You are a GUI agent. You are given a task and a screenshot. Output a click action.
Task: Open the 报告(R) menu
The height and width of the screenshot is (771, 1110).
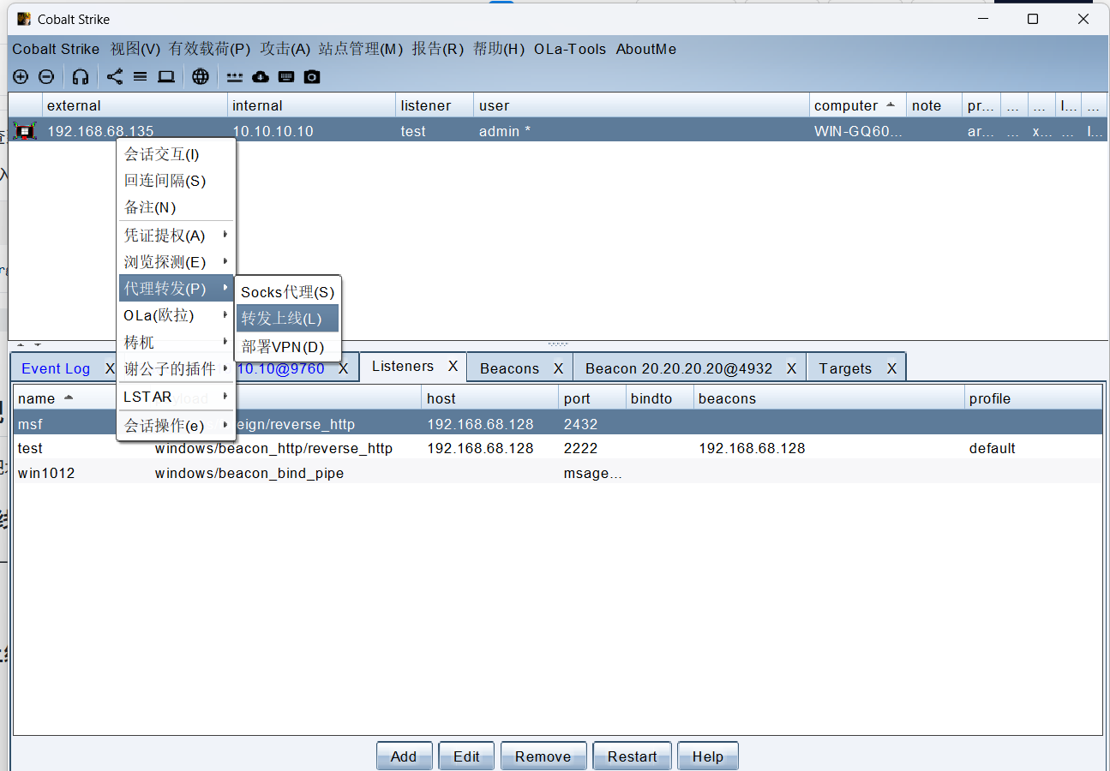438,49
